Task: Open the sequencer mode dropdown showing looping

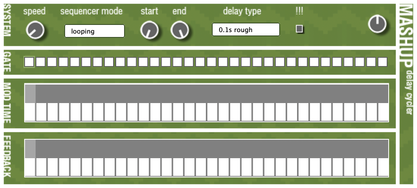Action: 95,31
